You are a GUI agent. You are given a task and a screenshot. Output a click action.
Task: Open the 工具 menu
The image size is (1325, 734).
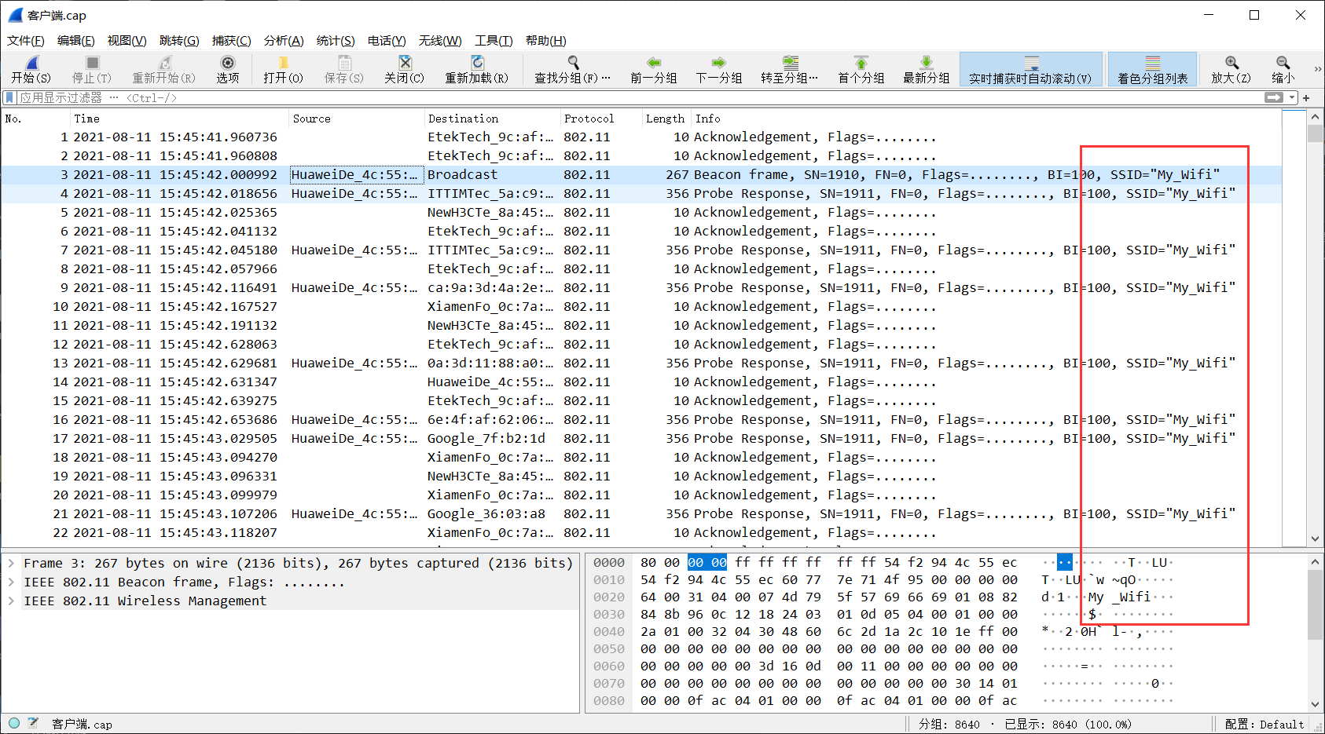click(494, 41)
